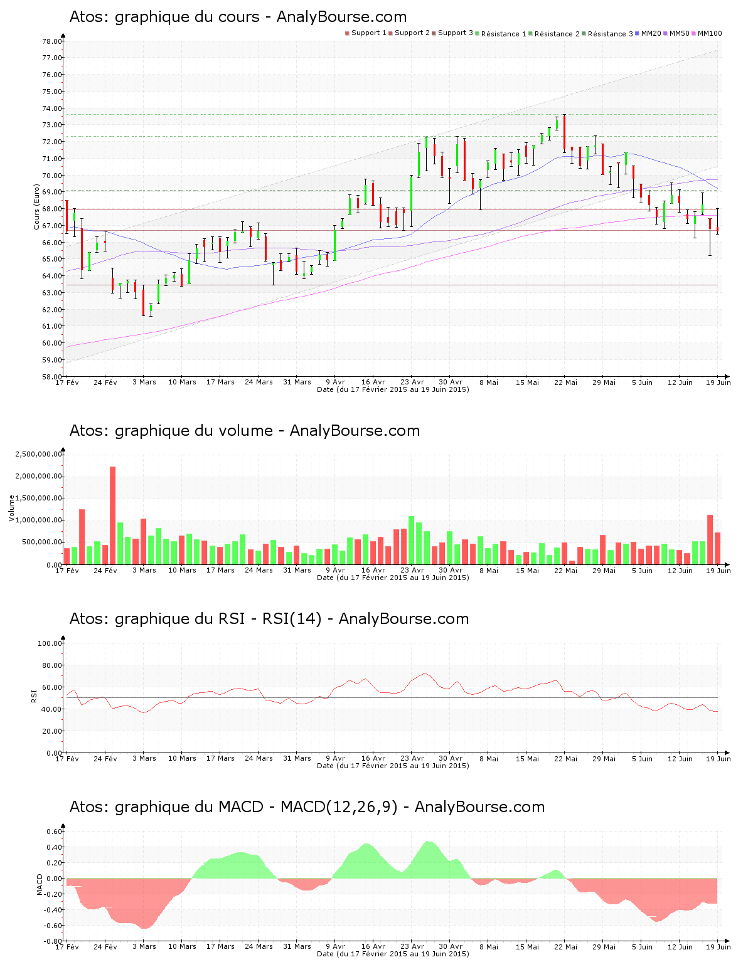Click the Résistance 1 green legend swatch
The width and height of the screenshot is (753, 972).
(478, 33)
